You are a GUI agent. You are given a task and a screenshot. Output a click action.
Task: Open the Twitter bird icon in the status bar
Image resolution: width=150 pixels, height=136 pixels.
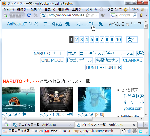(x=140, y=131)
